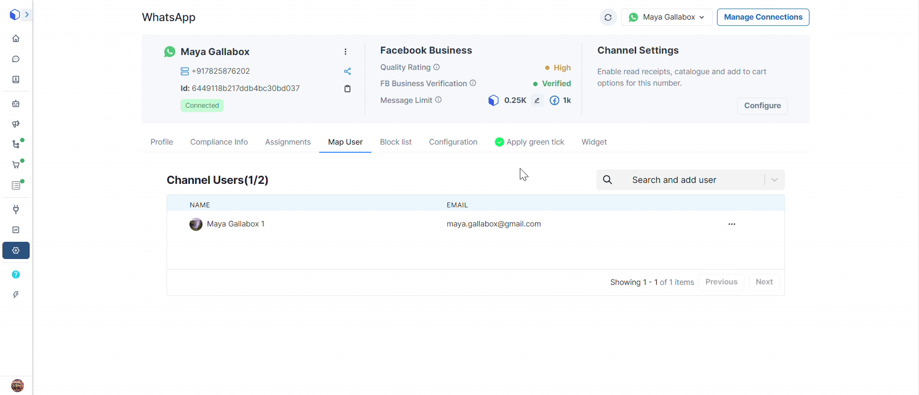Open the conversations chat icon in sidebar
The height and width of the screenshot is (395, 919).
coord(16,59)
